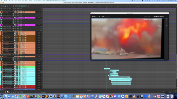This screenshot has height=99, width=177.
Task: Toggle auto-crossfade in the toolbar
Action: [x=16, y=6]
